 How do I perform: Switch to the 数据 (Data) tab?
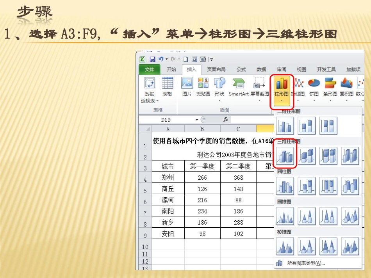pos(261,69)
